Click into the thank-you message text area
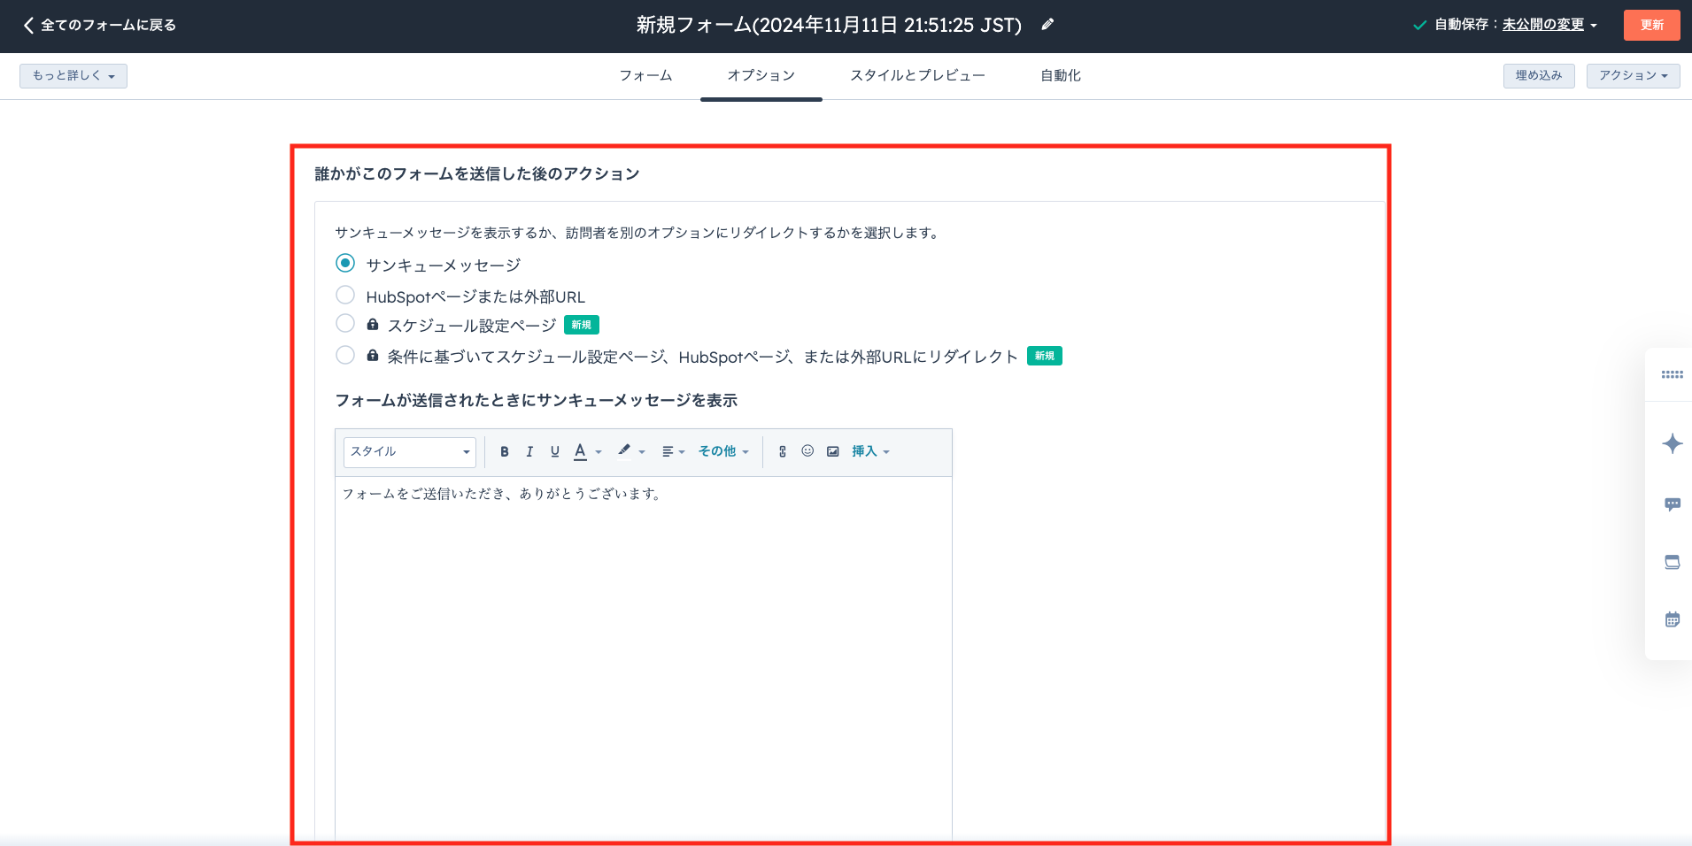Image resolution: width=1692 pixels, height=846 pixels. tap(644, 658)
